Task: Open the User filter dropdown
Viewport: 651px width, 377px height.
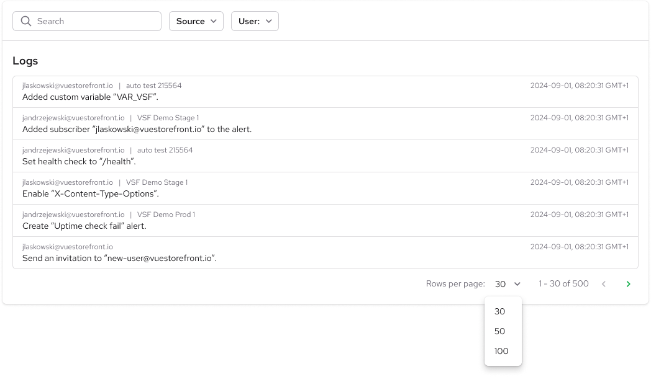Action: click(x=255, y=21)
